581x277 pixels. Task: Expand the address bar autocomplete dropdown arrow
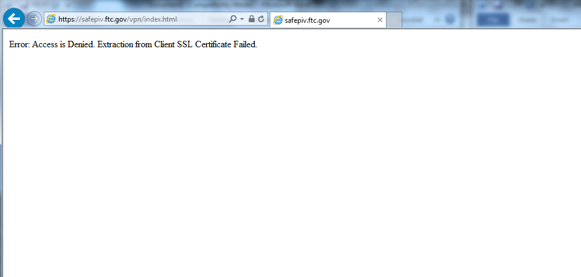242,19
